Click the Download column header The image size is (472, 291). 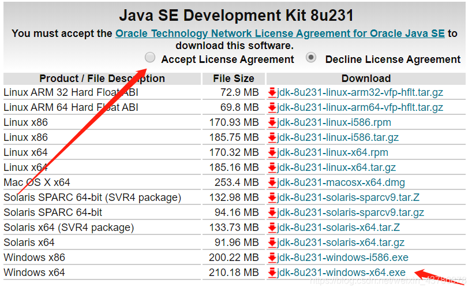click(x=366, y=79)
